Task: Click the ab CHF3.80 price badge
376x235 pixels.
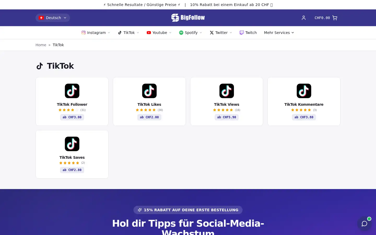Action: (x=304, y=117)
